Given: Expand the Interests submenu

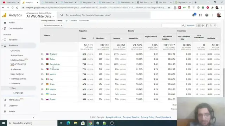Looking at the screenshot, I should pyautogui.click(x=10, y=83).
